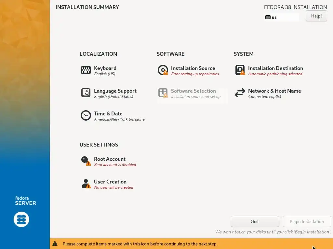Click the 'We won't touch your disks' note
Viewport: 333px width, 249px height.
[x=273, y=232]
